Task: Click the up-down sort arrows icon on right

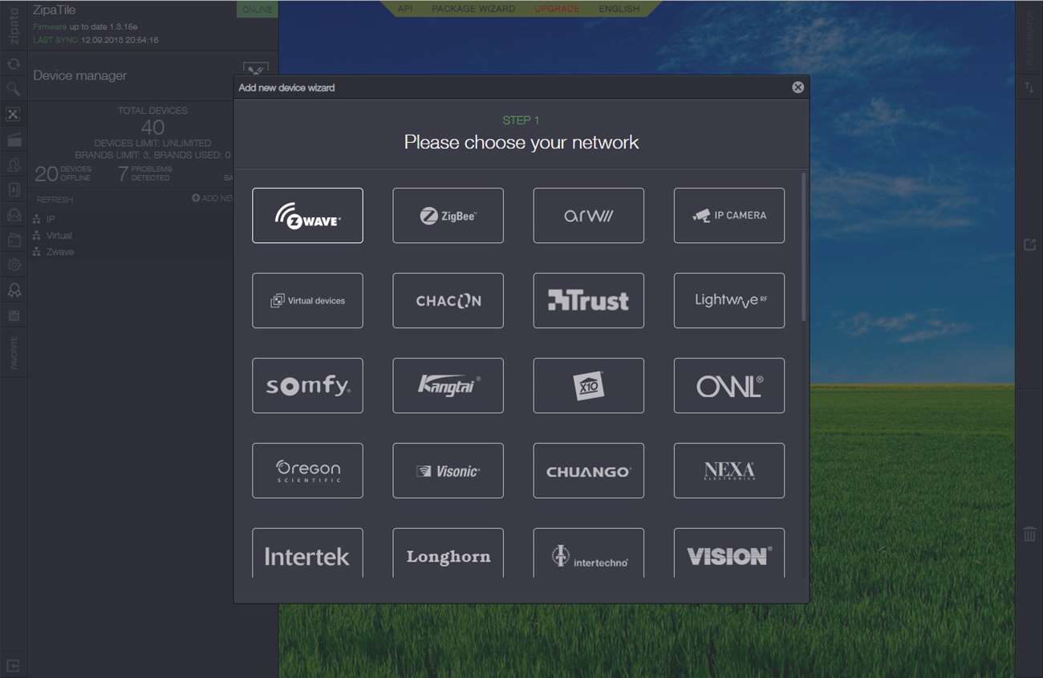Action: (x=1029, y=87)
